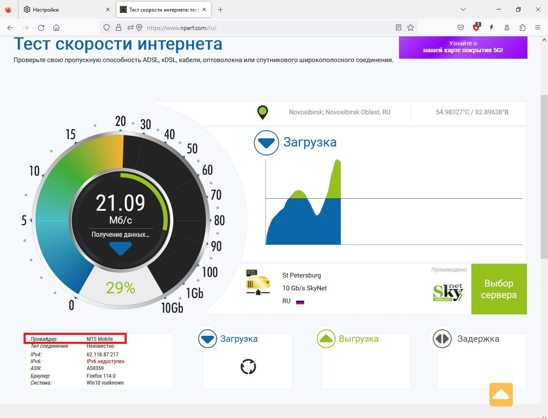Image resolution: width=548 pixels, height=418 pixels.
Task: Show site security info via padlock
Action: point(119,28)
